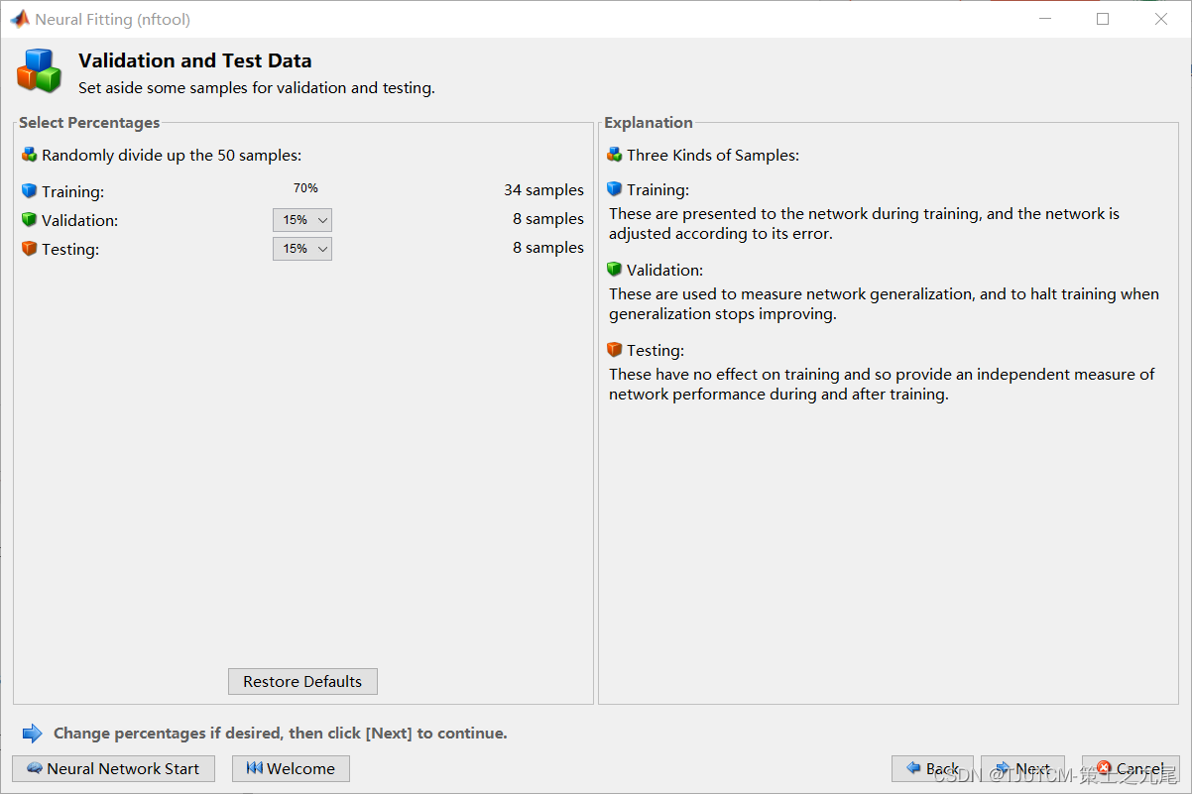Go to Neural Network Start
Viewport: 1192px width, 794px height.
point(114,769)
